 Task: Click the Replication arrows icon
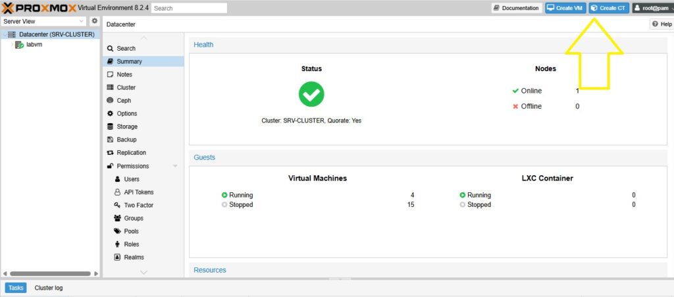[110, 153]
